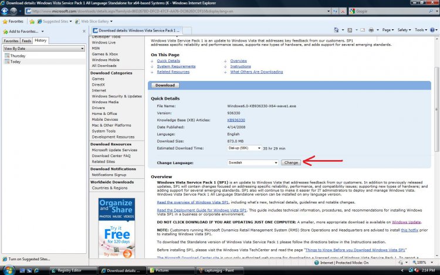Image resolution: width=440 pixels, height=275 pixels.
Task: Switch to Feeds tab in sidebar
Action: (26, 41)
